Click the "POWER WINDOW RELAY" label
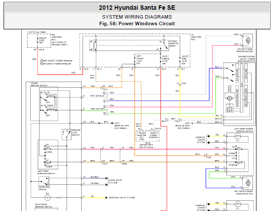The width and height of the screenshot is (272, 211). tap(174, 43)
